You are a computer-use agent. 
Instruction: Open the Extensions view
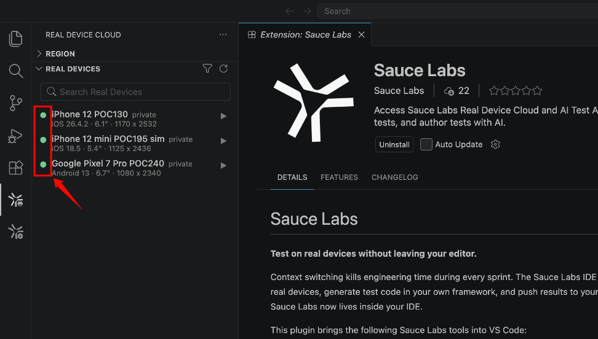click(15, 168)
